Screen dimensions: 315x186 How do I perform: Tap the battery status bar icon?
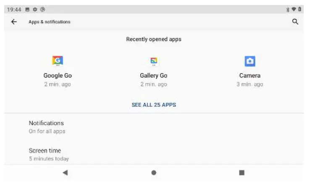tap(299, 9)
